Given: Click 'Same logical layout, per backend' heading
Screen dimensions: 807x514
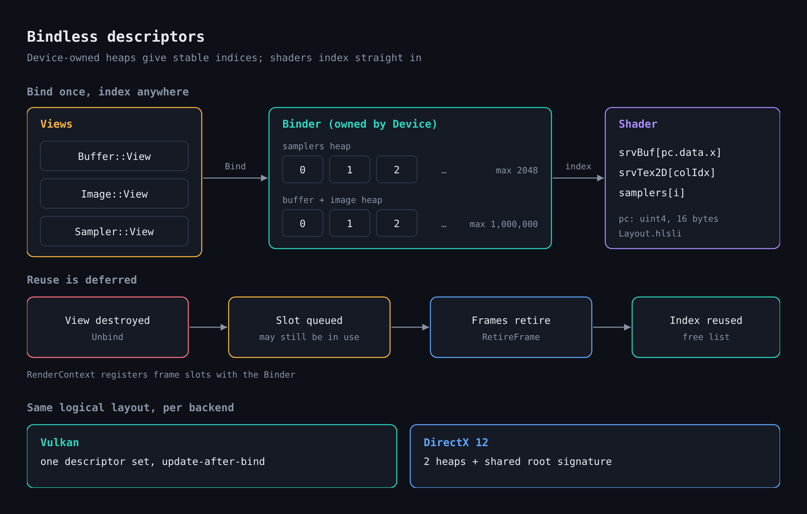Looking at the screenshot, I should click(x=130, y=408).
